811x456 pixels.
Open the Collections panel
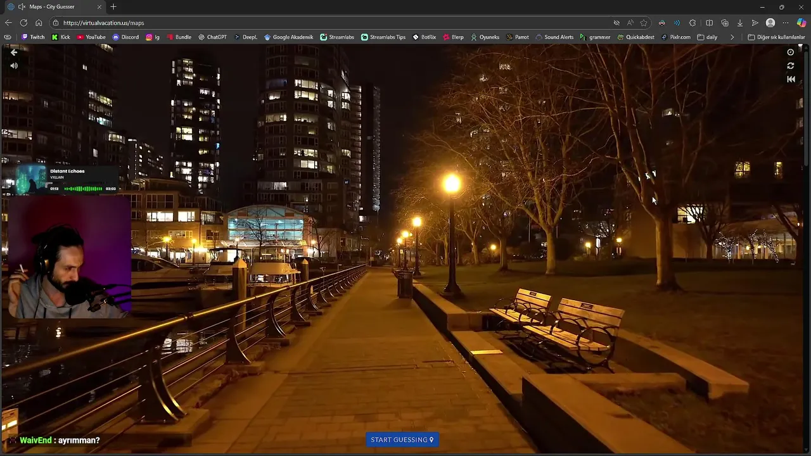coord(725,23)
